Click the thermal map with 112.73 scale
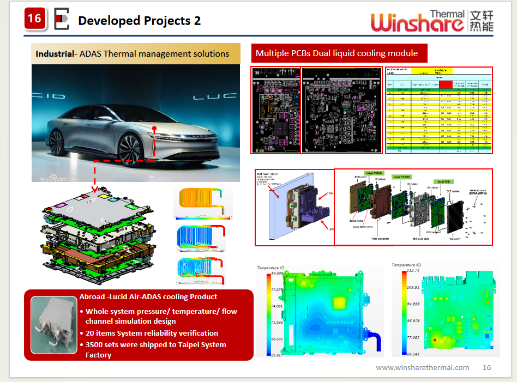Image resolution: width=517 pixels, height=382 pixels. (446, 310)
